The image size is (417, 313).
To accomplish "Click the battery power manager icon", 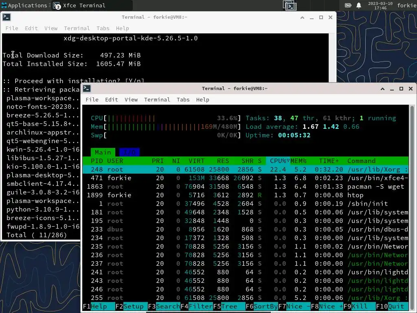I will 348,5.
